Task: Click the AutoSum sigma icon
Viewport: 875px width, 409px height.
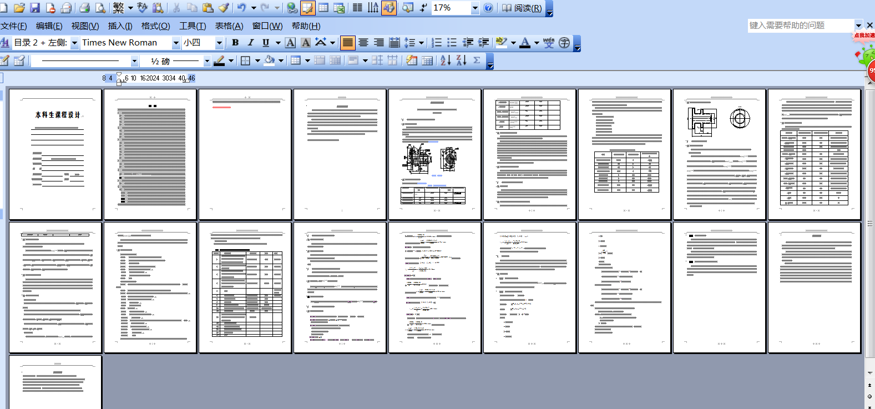Action: pyautogui.click(x=477, y=61)
